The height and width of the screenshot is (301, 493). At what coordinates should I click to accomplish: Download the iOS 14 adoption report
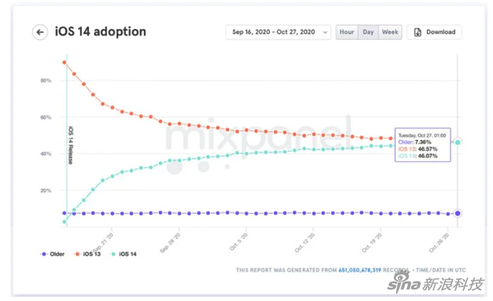pos(434,32)
